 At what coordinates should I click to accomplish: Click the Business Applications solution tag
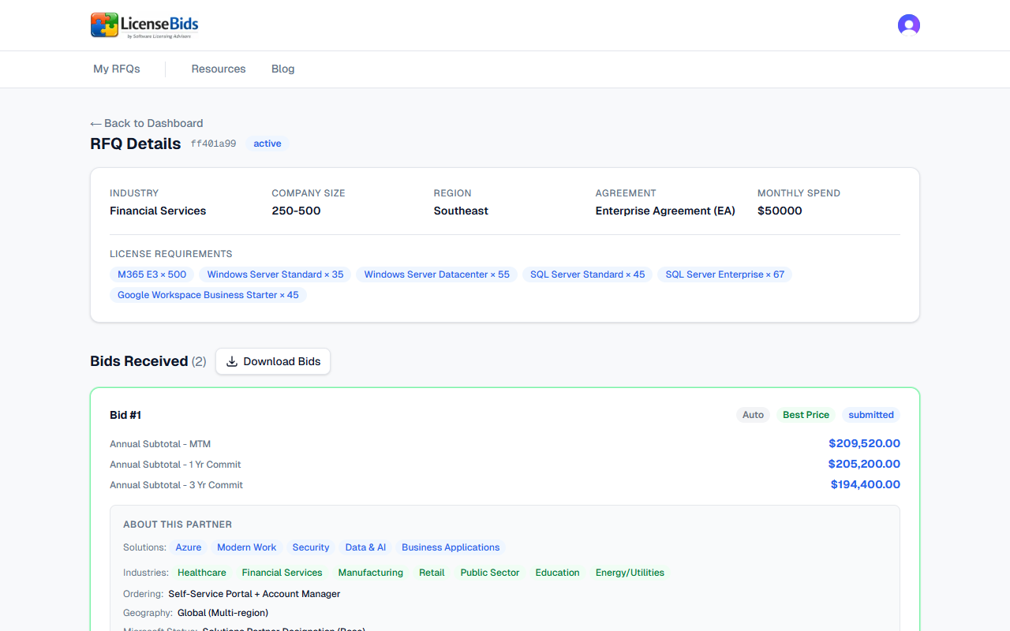coord(451,547)
